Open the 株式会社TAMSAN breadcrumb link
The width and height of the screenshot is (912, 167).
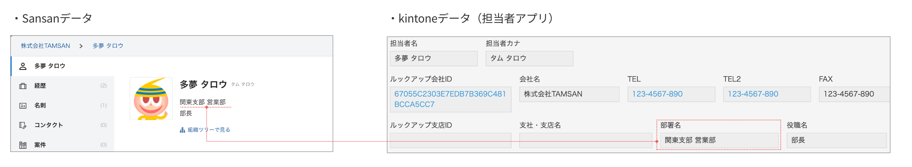click(45, 46)
